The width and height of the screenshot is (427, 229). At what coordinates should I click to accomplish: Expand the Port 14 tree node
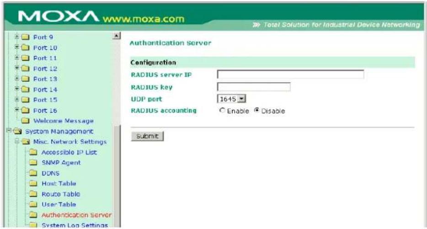coord(17,89)
